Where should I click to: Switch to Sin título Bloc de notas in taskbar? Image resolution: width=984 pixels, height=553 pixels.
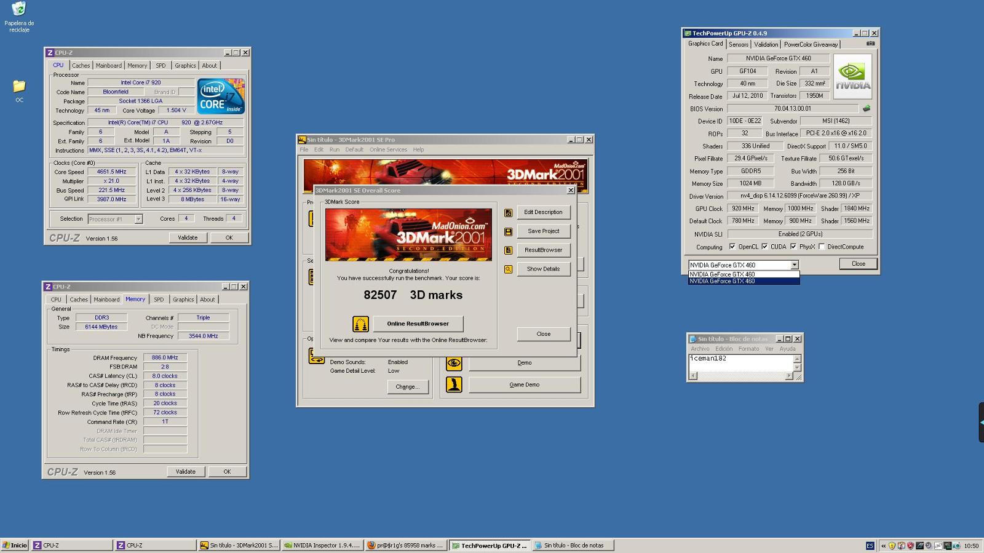[x=573, y=545]
